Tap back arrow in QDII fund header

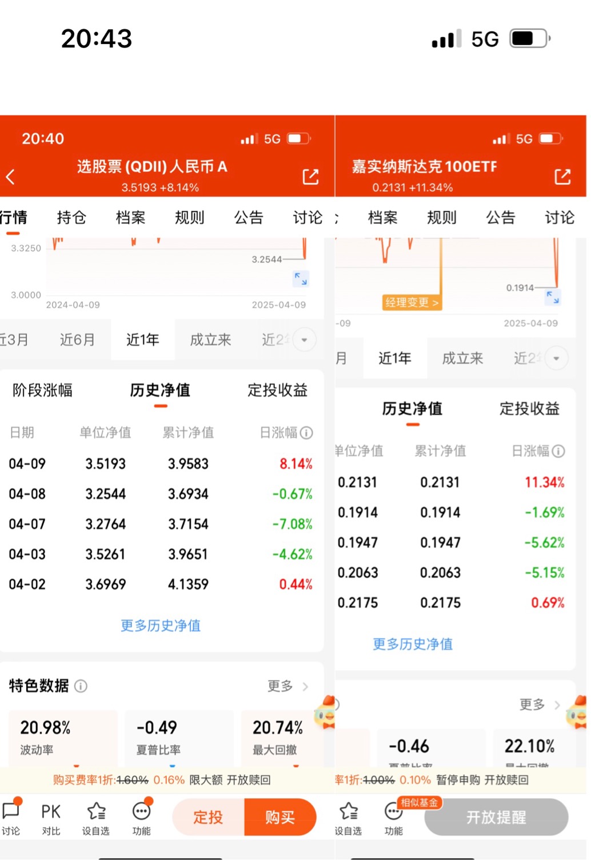(10, 177)
